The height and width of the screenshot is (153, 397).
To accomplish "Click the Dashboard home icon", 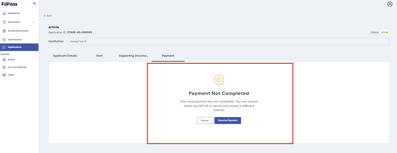I will (x=4, y=13).
